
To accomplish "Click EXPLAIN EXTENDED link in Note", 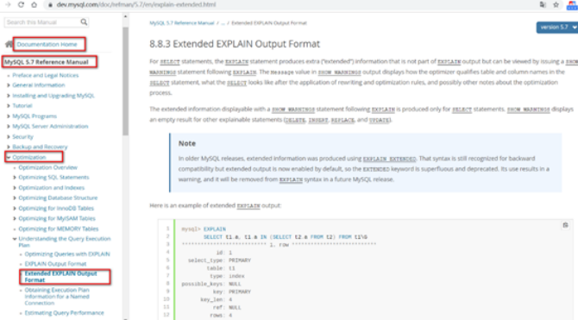I will [389, 159].
